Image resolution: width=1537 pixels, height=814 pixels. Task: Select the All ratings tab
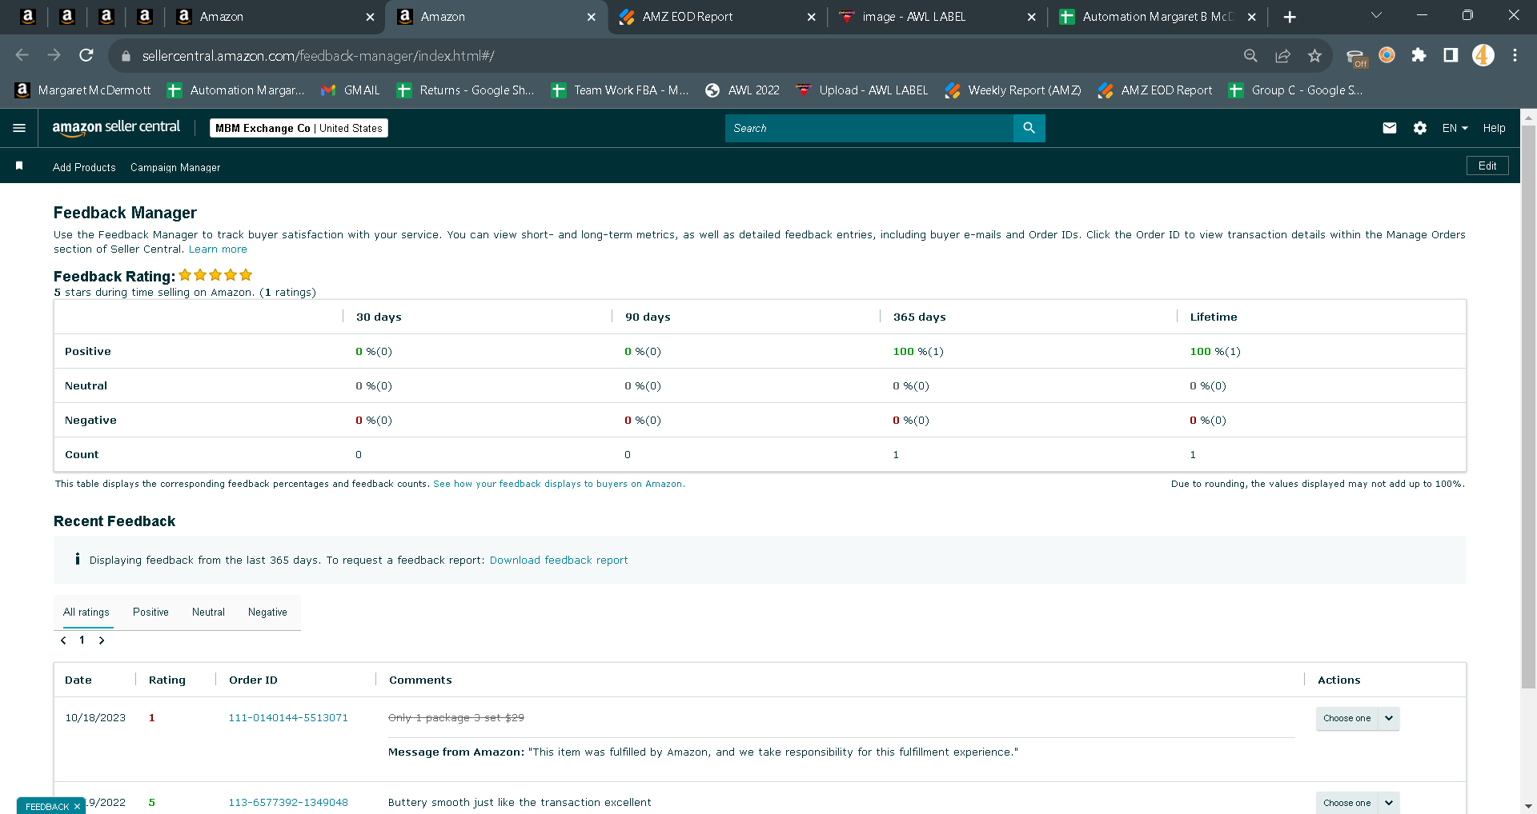click(x=86, y=612)
